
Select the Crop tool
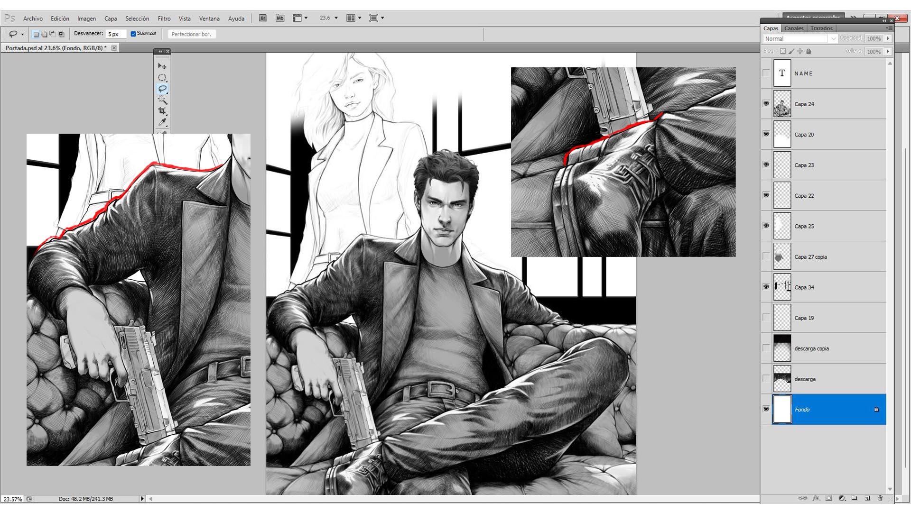tap(162, 111)
